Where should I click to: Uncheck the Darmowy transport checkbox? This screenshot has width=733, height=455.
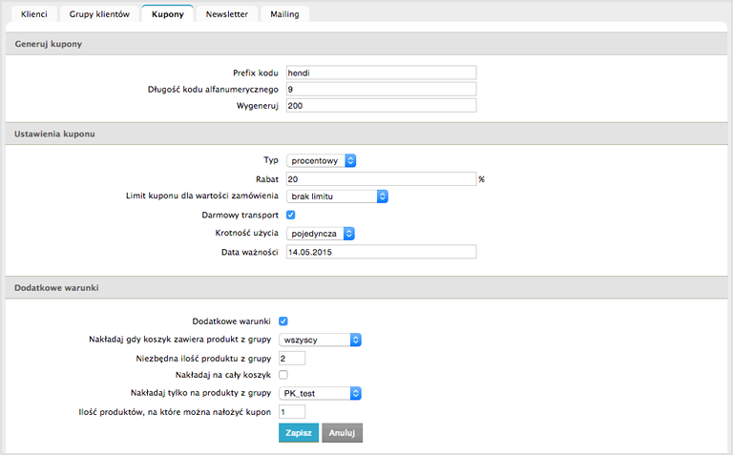pos(291,215)
